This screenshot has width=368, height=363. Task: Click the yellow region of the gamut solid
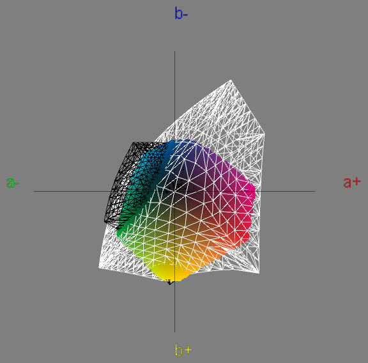(x=167, y=272)
